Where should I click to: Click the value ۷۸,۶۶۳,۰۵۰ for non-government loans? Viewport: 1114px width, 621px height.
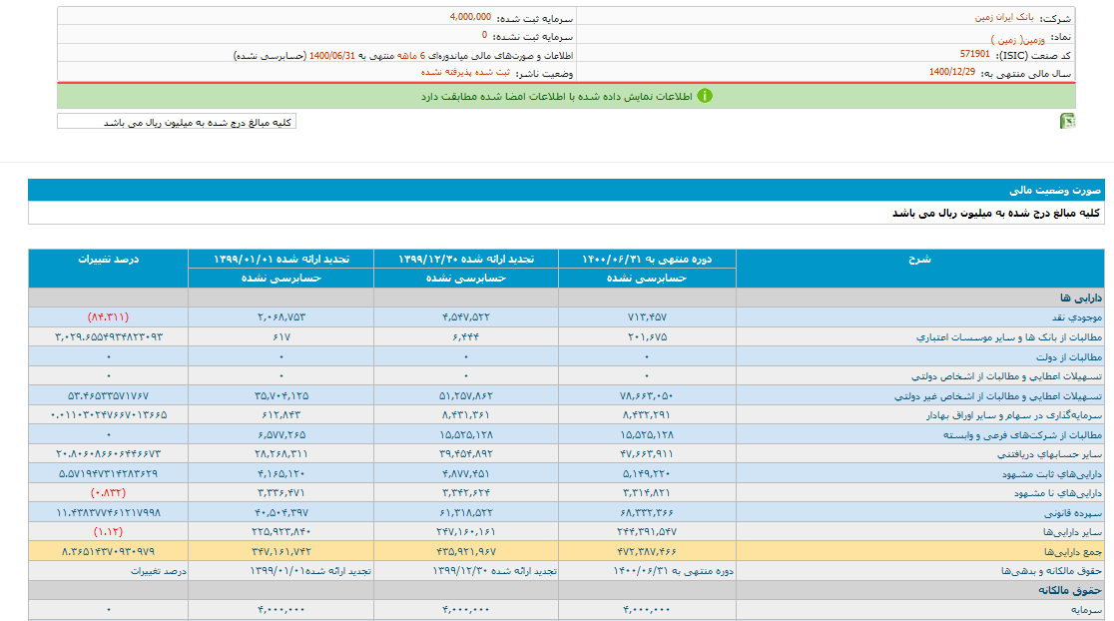(647, 395)
